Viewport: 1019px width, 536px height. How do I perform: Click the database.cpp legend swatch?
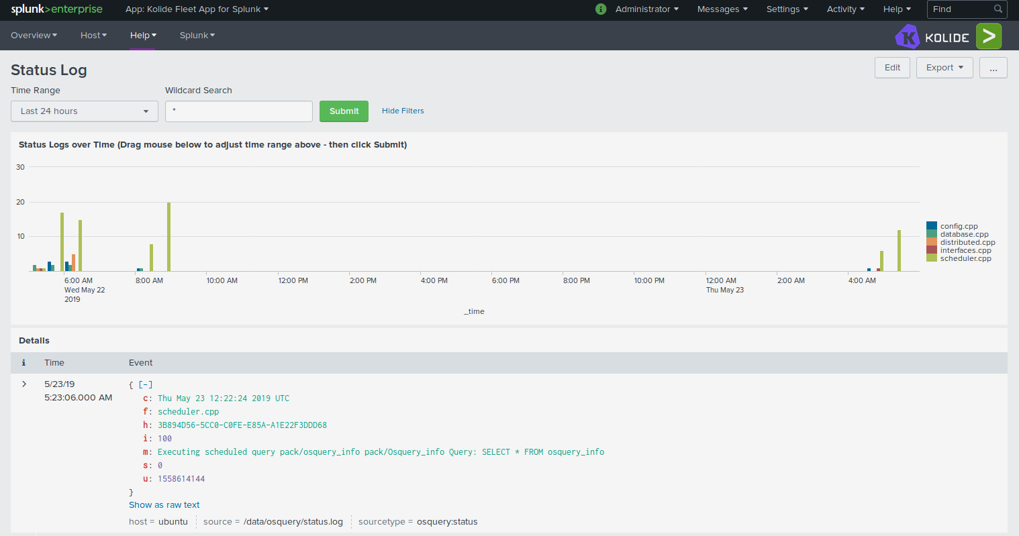(x=932, y=234)
